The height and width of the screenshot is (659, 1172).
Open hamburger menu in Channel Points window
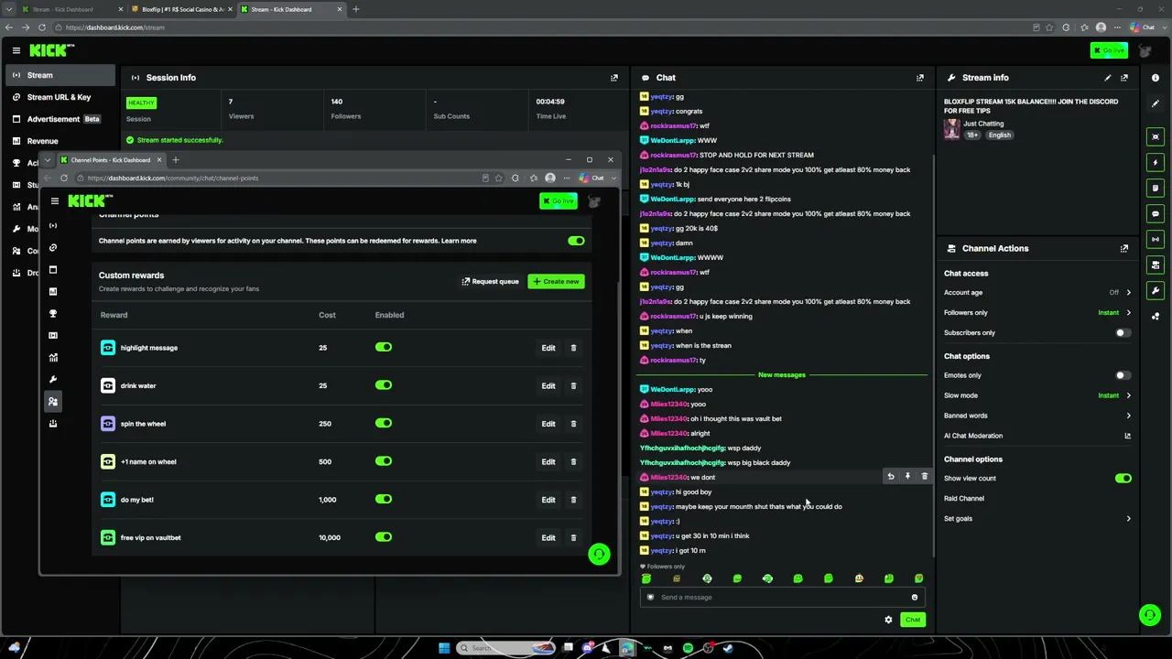point(55,200)
